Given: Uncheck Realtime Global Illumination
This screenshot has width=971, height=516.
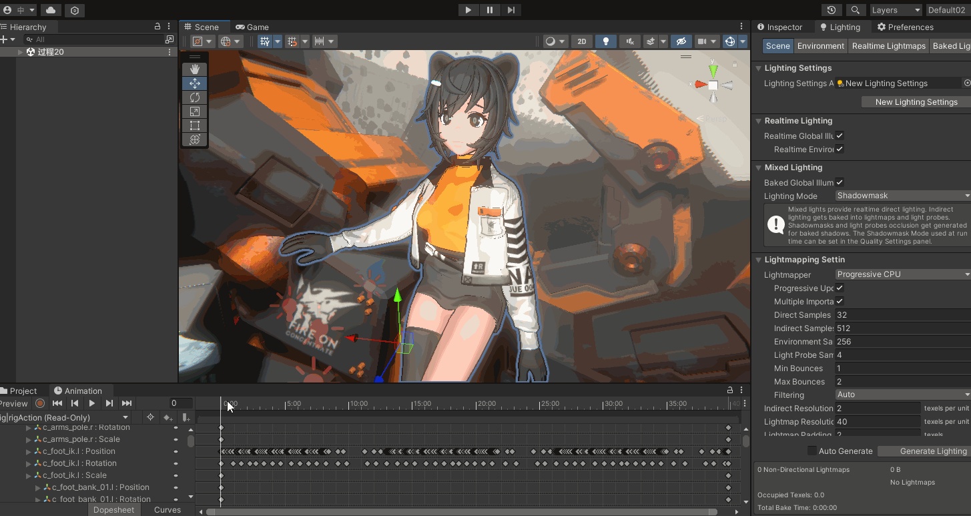Looking at the screenshot, I should tap(840, 136).
